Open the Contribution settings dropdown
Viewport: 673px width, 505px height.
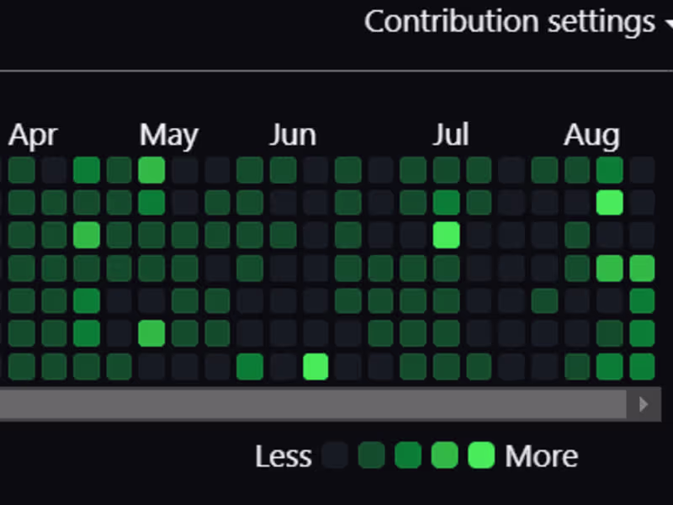pos(515,21)
